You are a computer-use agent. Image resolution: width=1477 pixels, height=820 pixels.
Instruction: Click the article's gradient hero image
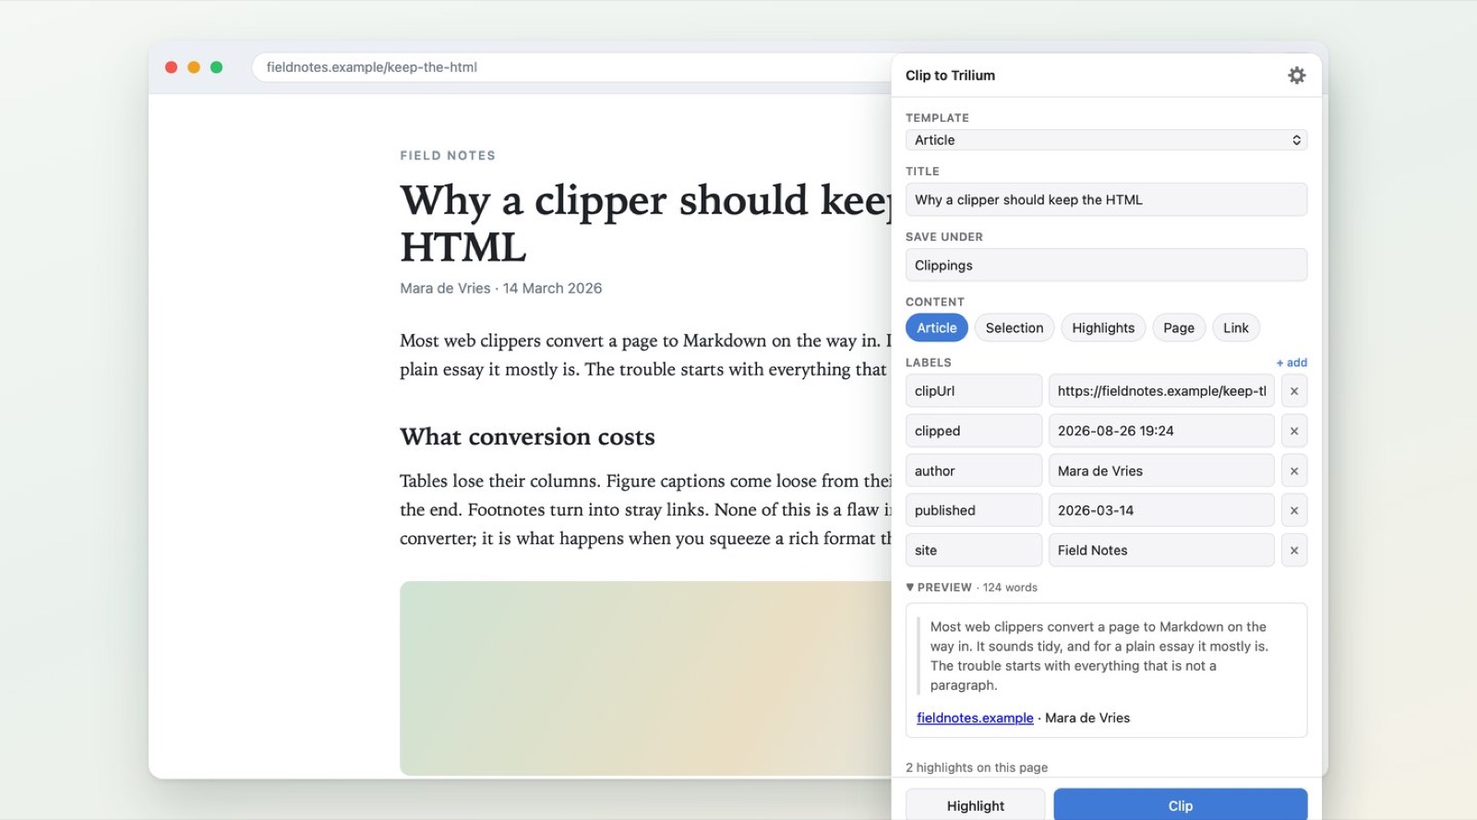[x=645, y=678]
